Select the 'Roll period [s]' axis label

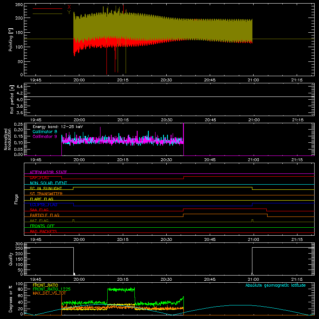point(12,100)
